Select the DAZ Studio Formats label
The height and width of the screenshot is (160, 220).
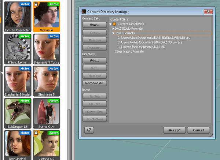point(129,29)
